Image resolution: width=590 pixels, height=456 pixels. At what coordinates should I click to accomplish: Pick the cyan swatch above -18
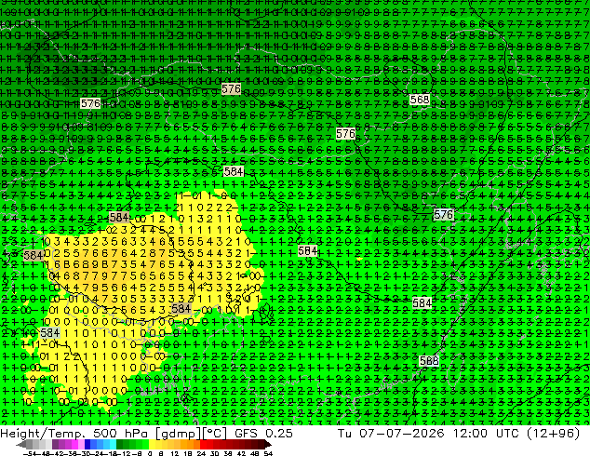tap(114, 444)
